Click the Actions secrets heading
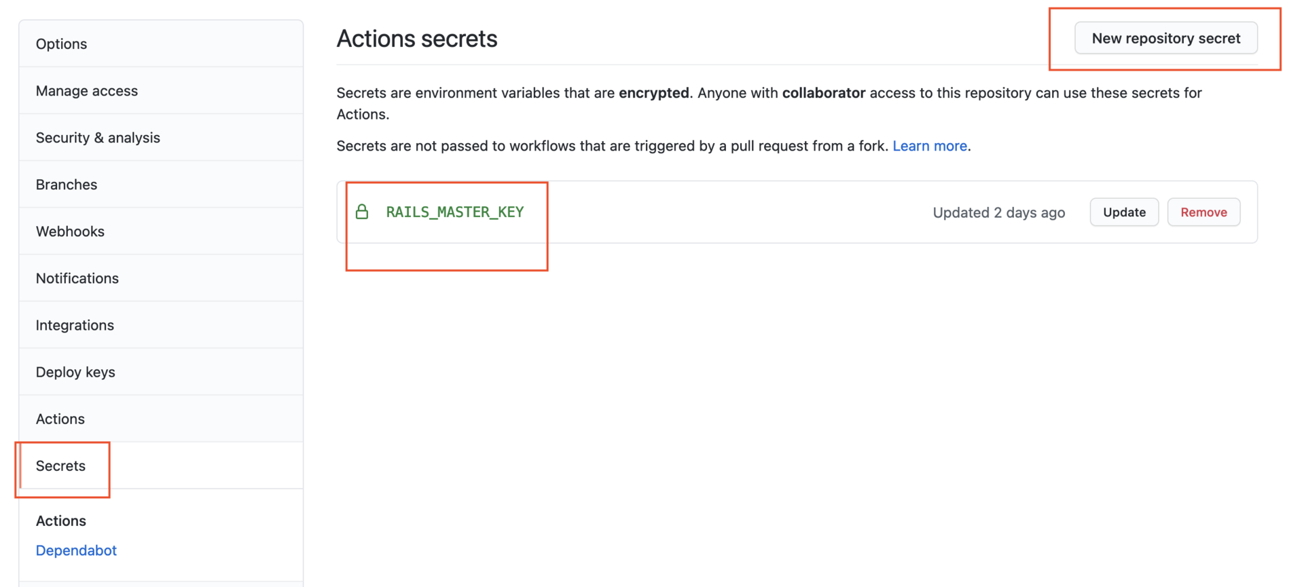The image size is (1304, 587). 417,39
